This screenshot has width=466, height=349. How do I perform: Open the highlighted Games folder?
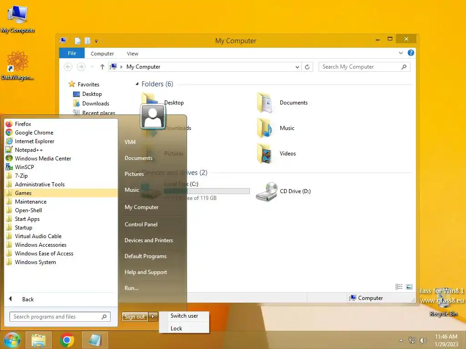[61, 193]
